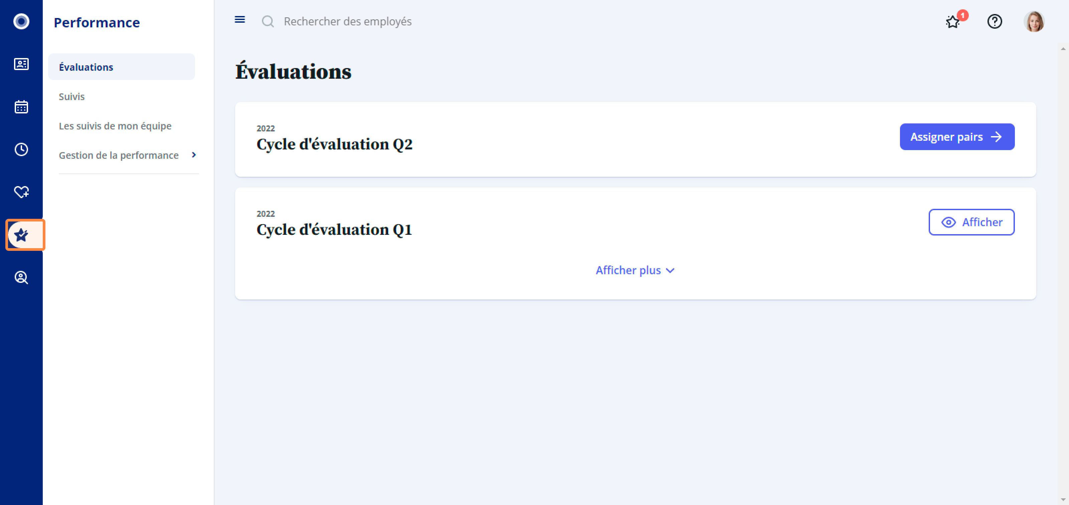Open the home logo icon in sidebar
1069x505 pixels.
point(21,21)
